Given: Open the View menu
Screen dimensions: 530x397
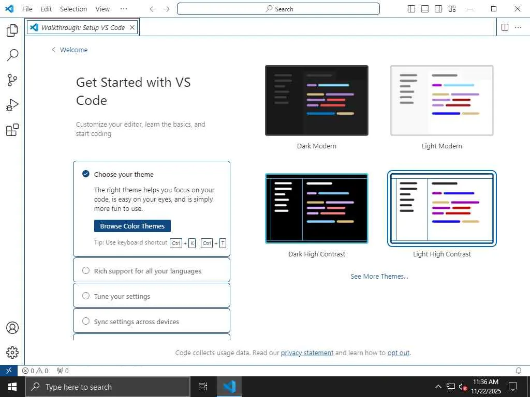Looking at the screenshot, I should point(102,9).
